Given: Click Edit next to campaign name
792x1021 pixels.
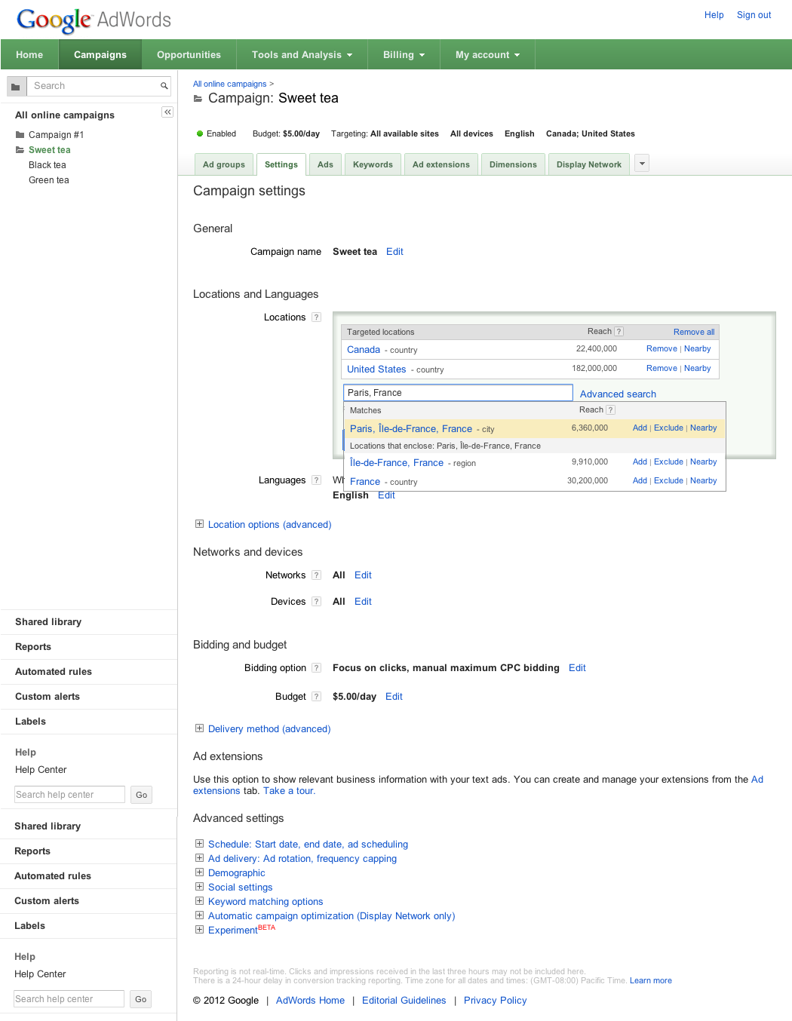Looking at the screenshot, I should [394, 252].
